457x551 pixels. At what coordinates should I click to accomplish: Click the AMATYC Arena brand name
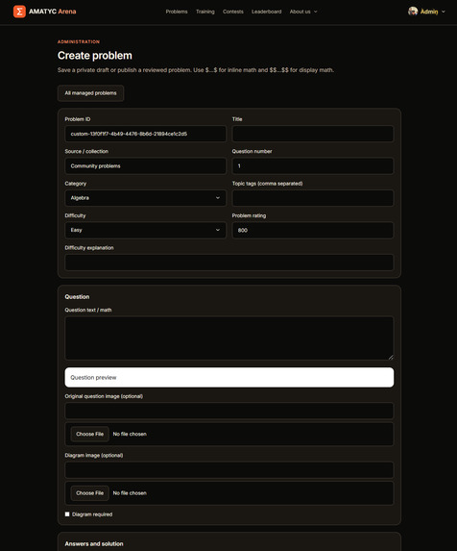(52, 12)
